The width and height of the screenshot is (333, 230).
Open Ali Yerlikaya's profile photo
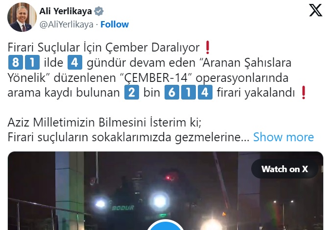[22, 17]
